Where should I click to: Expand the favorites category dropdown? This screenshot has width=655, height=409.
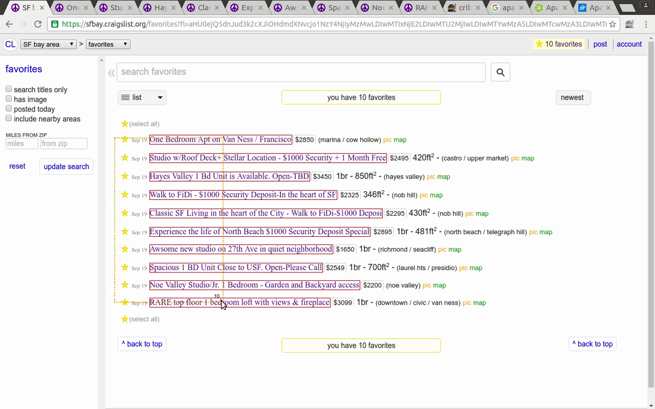(x=108, y=44)
